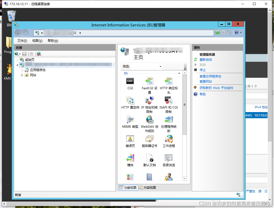The height and width of the screenshot is (208, 274).
Task: Click the help question mark toolbar icon
Action: coord(237,33)
